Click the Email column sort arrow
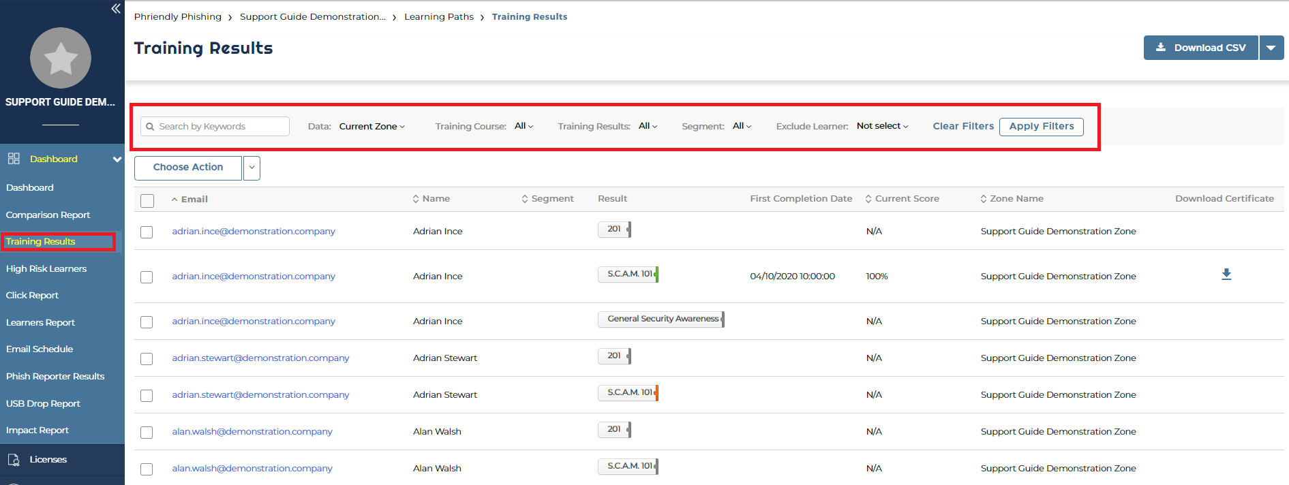Screen dimensions: 1289x485 [175, 200]
